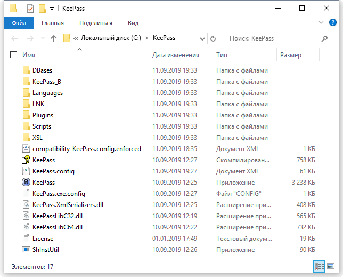Open the Файл menu tab
Screen dimensions: 343x277
(x=19, y=23)
